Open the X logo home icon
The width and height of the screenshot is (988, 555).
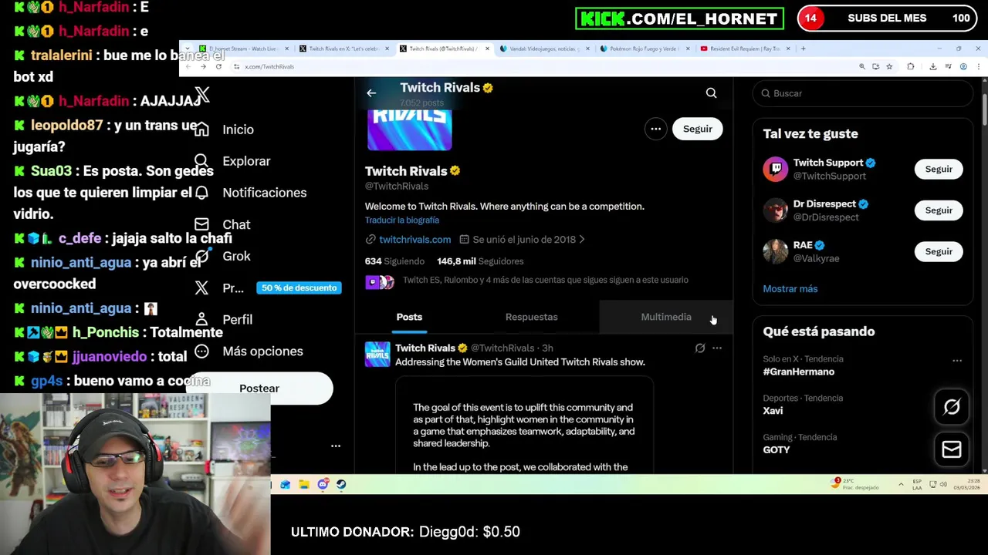[x=202, y=95]
